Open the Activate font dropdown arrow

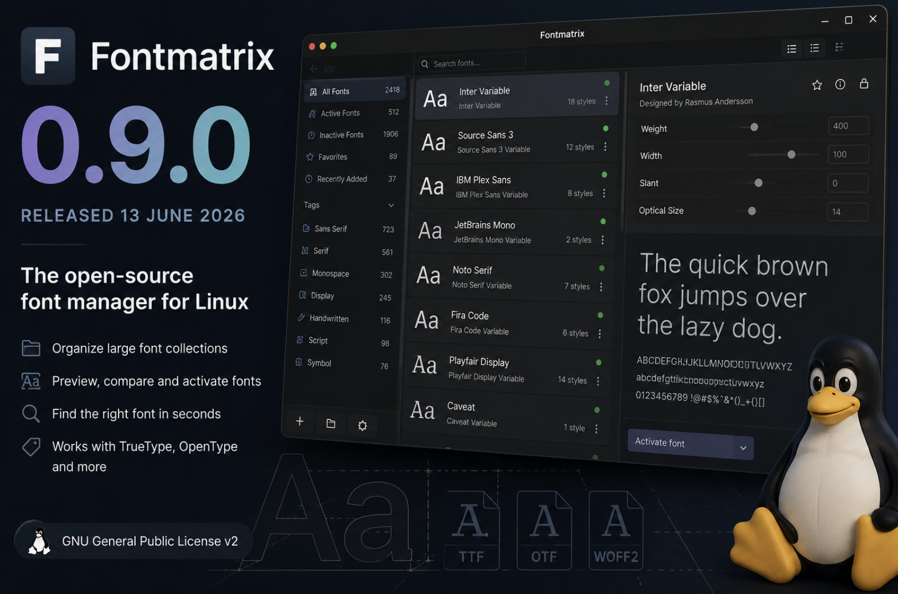click(743, 448)
